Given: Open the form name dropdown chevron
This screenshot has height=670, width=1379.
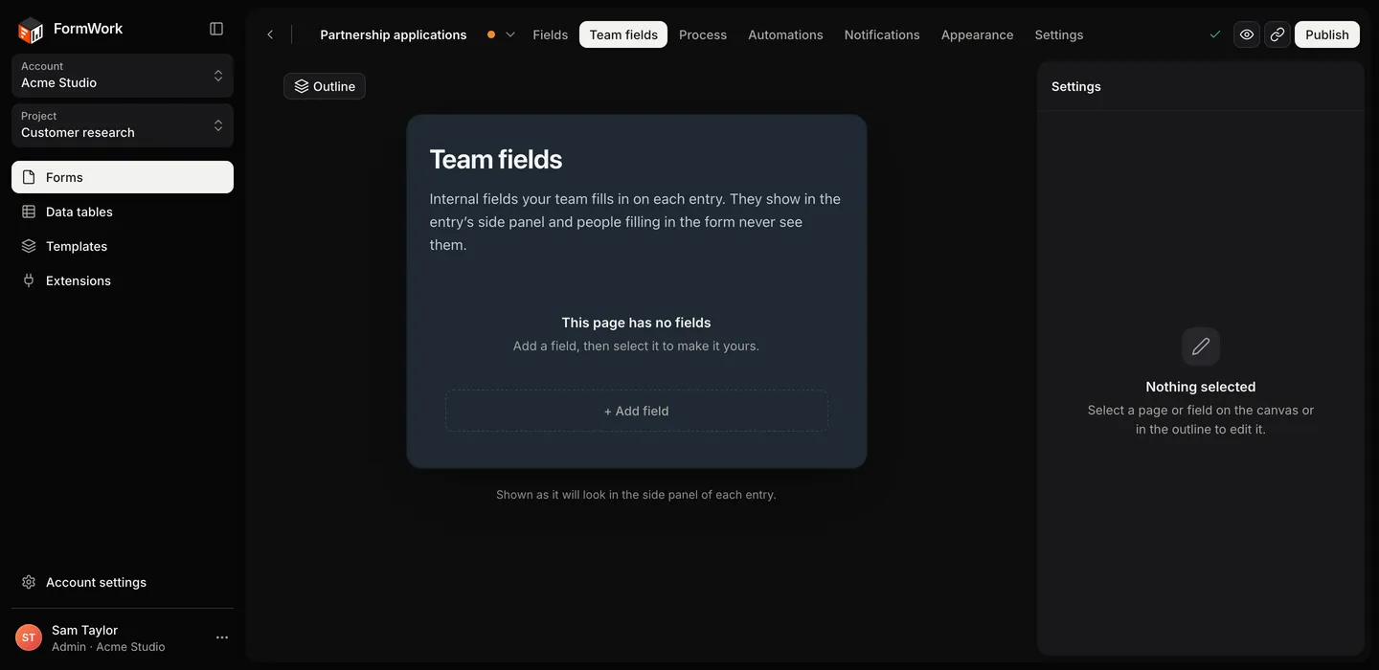Looking at the screenshot, I should (x=510, y=34).
